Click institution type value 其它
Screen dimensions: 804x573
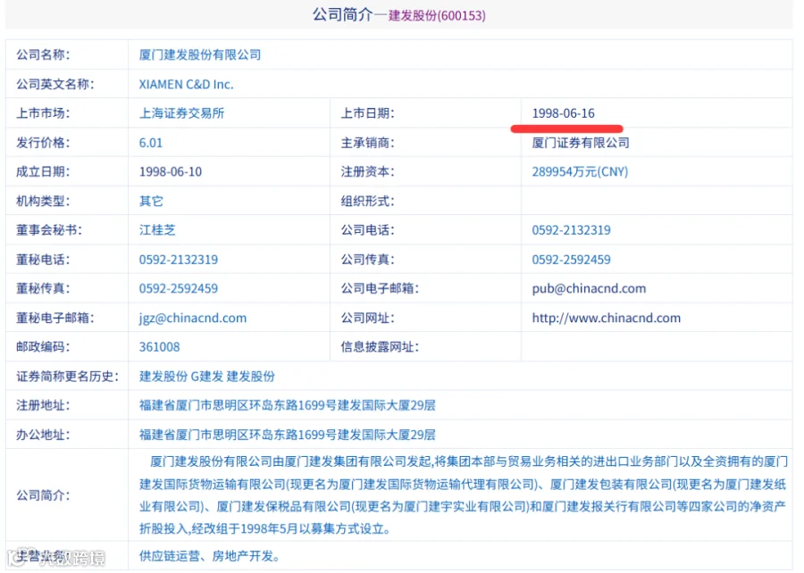point(151,201)
